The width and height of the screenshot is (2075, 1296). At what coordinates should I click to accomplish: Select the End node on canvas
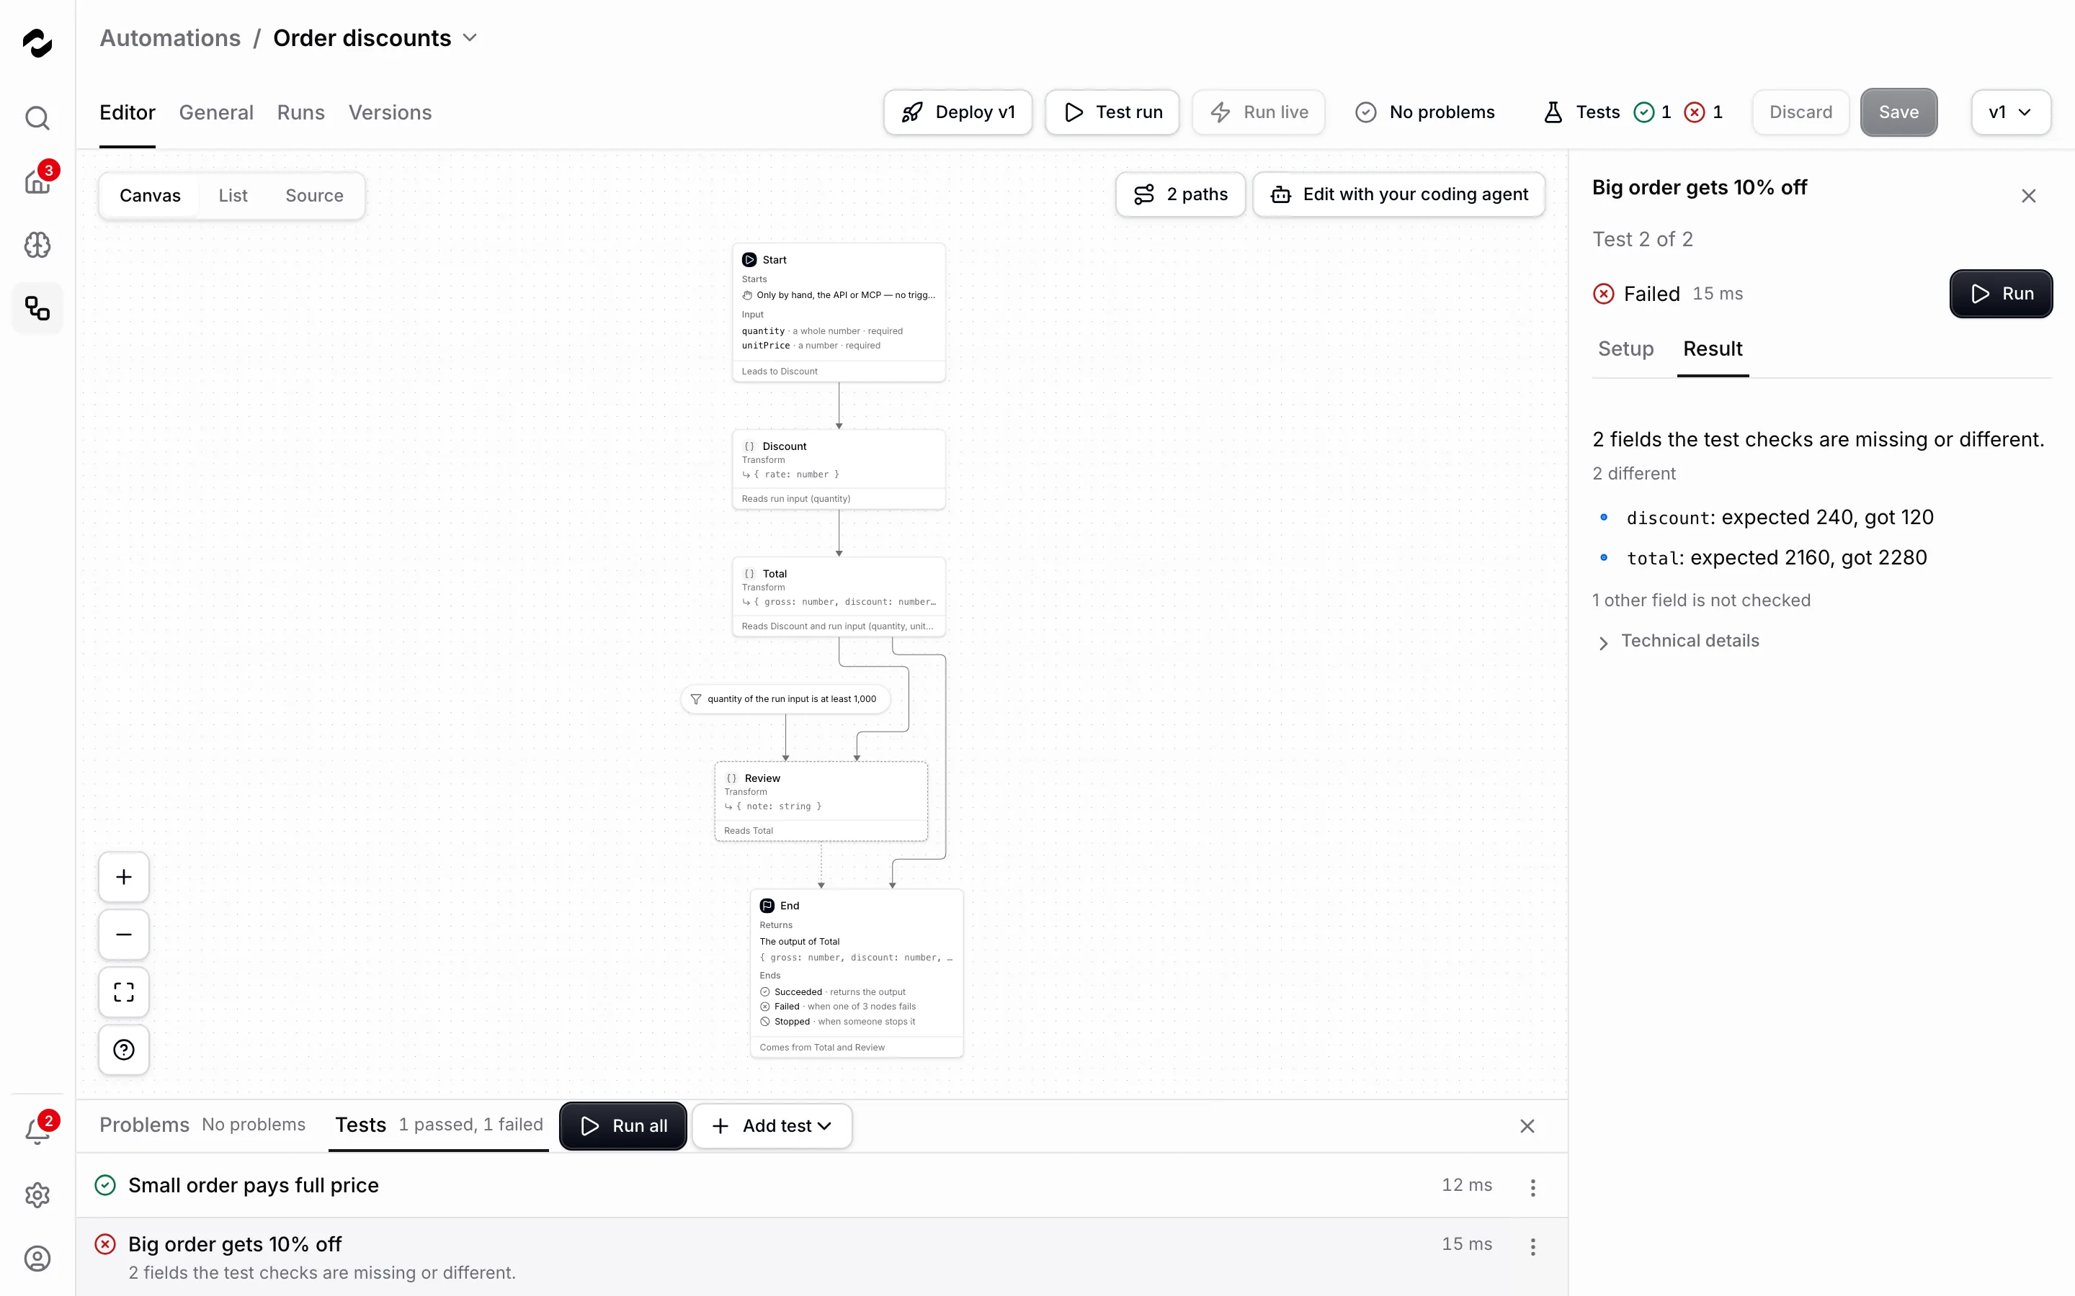(857, 973)
